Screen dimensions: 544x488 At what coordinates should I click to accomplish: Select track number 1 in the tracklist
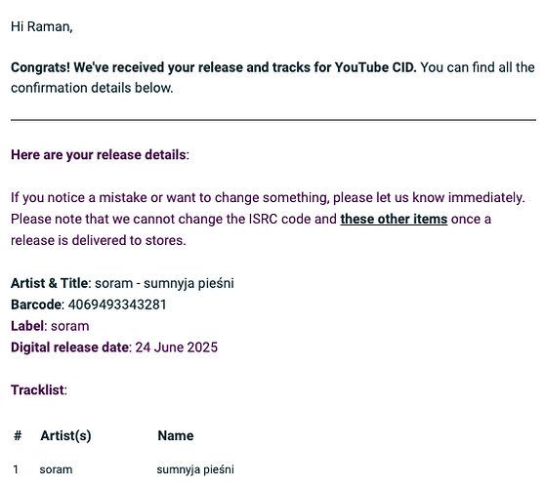pyautogui.click(x=16, y=469)
